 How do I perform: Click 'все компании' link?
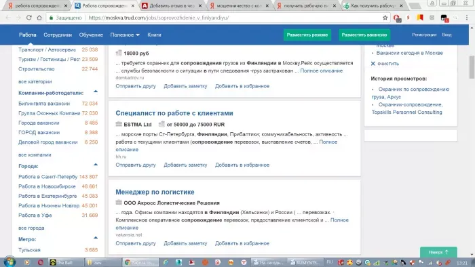(x=35, y=155)
